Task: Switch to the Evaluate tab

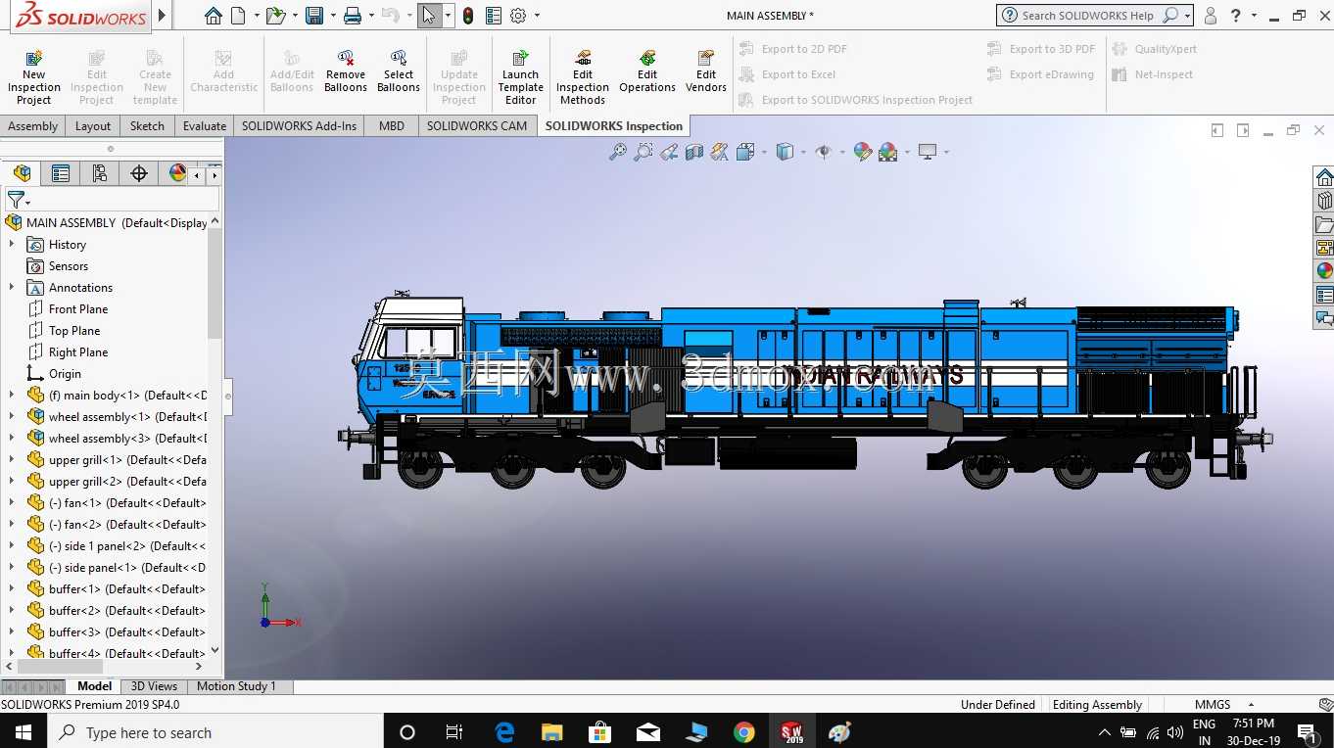Action: pyautogui.click(x=205, y=125)
